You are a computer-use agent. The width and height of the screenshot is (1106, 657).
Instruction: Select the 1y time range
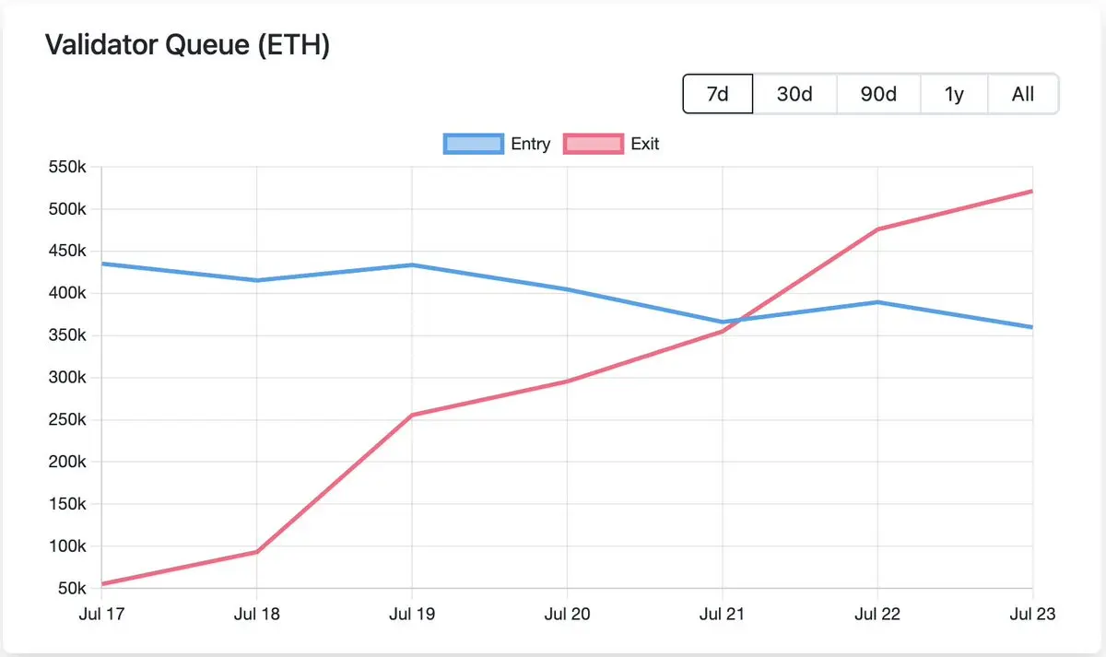(x=954, y=94)
